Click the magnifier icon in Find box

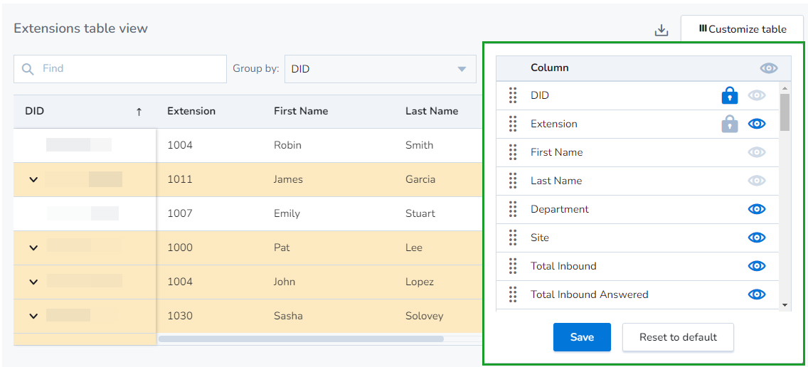click(28, 69)
